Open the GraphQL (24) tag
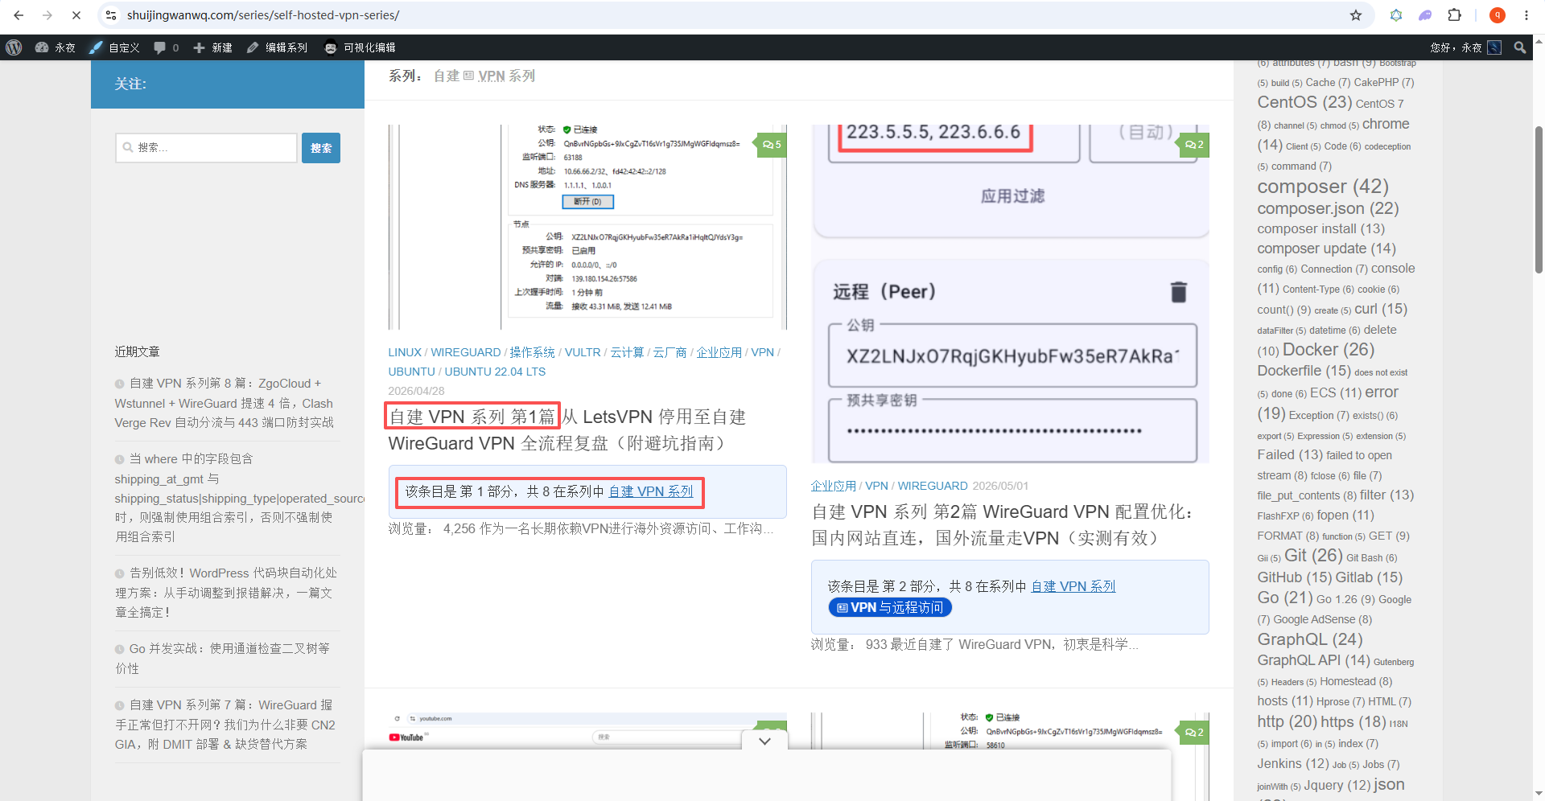The height and width of the screenshot is (801, 1545). pos(1310,639)
